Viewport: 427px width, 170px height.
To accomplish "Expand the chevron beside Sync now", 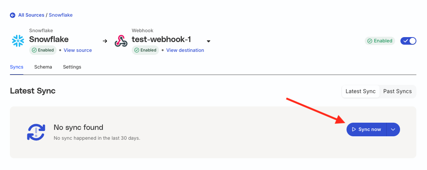I will (393, 129).
